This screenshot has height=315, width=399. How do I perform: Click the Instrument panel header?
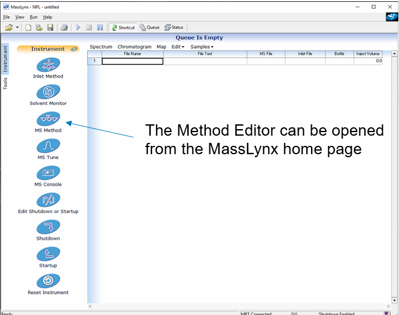(x=48, y=49)
